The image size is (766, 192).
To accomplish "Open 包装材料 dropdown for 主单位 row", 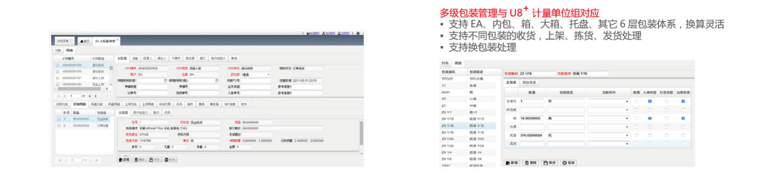I will point(627,101).
